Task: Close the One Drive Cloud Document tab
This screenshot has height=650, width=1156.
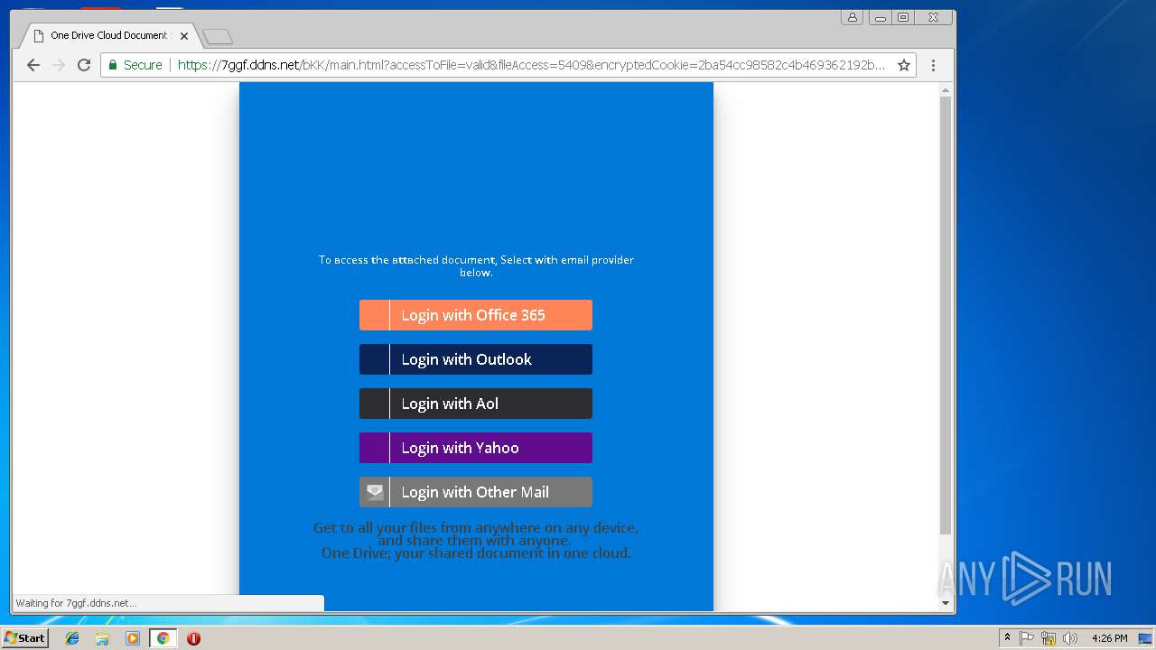Action: [x=184, y=36]
